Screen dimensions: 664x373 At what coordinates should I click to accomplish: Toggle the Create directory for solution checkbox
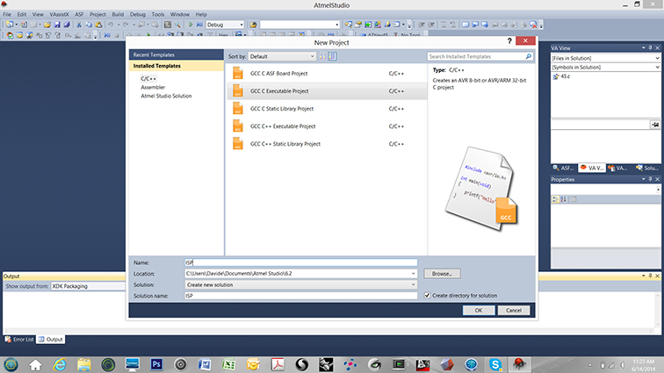[427, 296]
